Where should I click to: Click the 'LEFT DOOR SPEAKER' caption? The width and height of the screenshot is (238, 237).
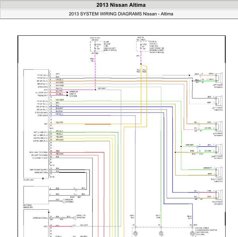(218, 86)
